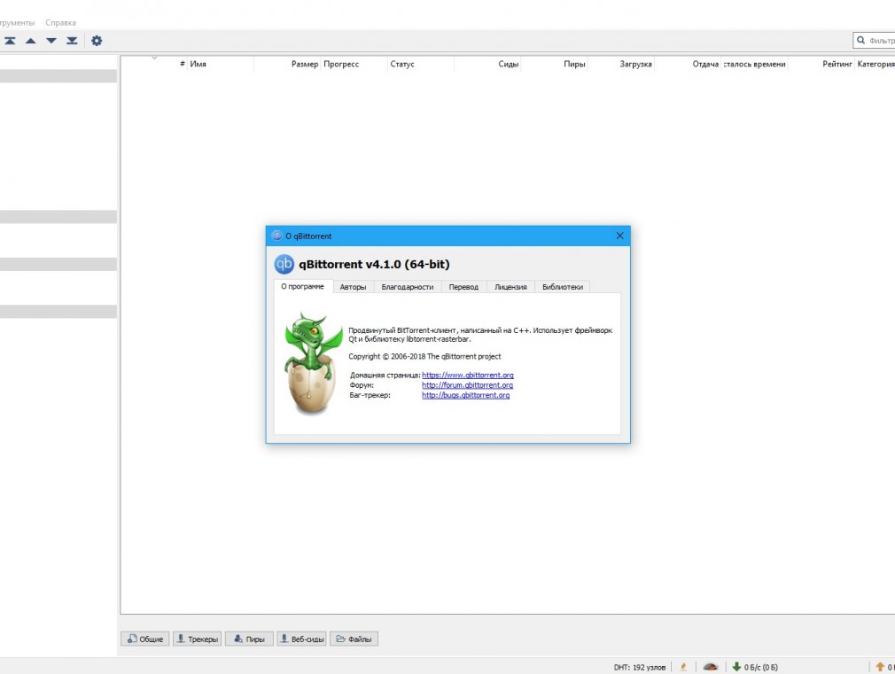The width and height of the screenshot is (895, 674).
Task: Click the green download speed indicator
Action: (x=755, y=667)
